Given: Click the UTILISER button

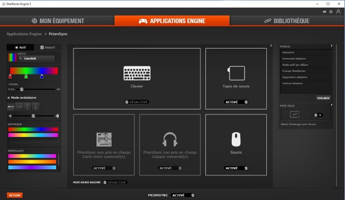Looking at the screenshot, I should (x=323, y=98).
